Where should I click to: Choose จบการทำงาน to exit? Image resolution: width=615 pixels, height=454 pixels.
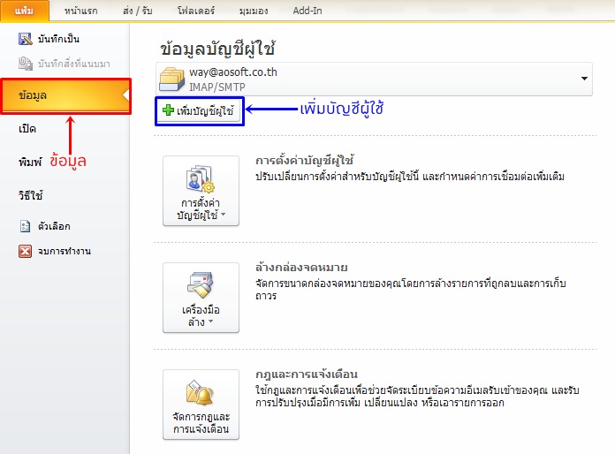click(65, 251)
